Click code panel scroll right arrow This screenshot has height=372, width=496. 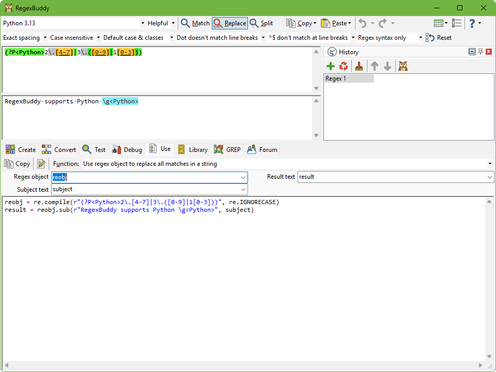point(481,365)
